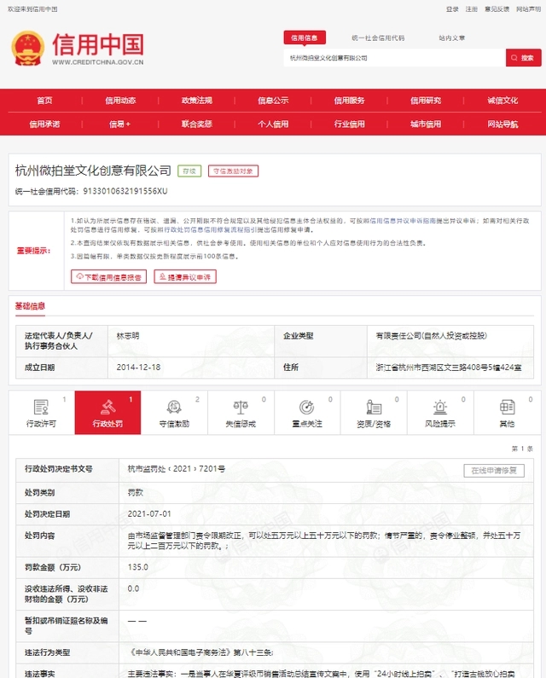Click 下载信用信息报告 download button

point(108,276)
